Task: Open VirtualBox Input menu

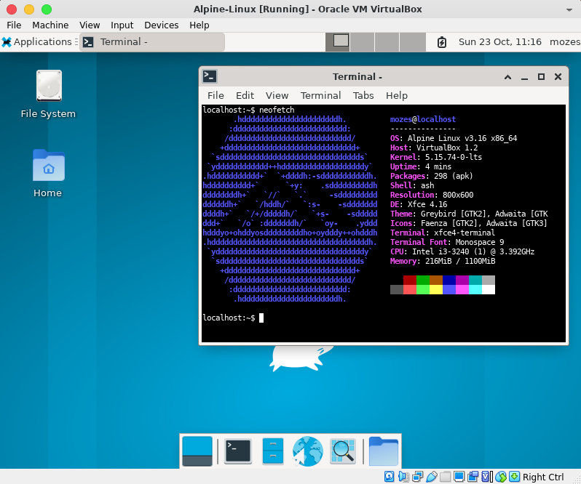Action: tap(122, 25)
